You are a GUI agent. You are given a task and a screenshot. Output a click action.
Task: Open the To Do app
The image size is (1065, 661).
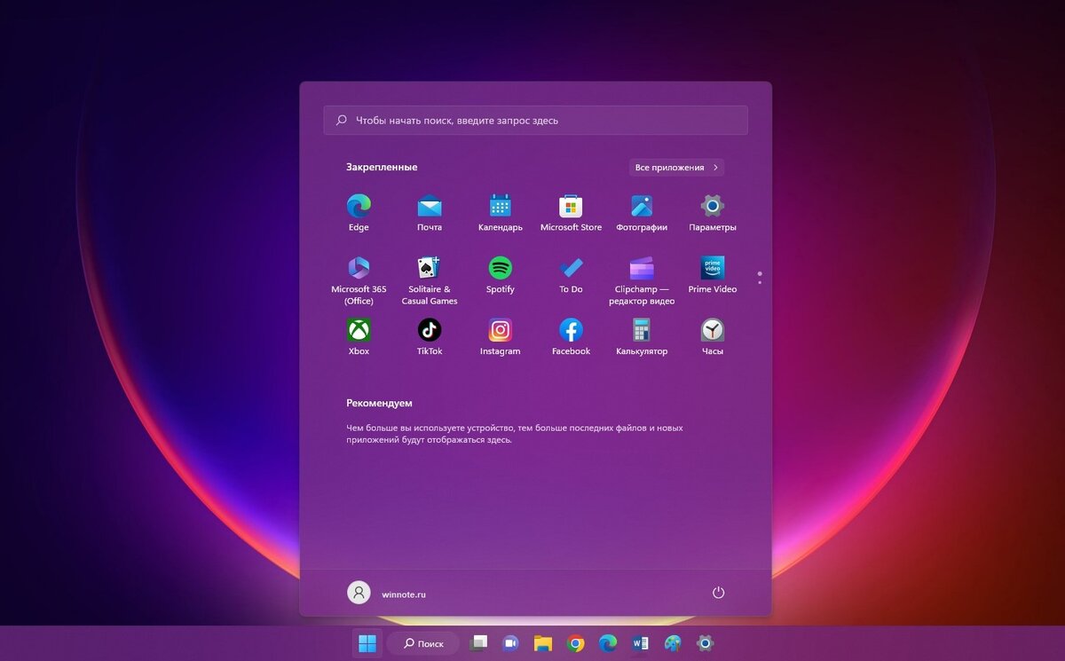click(x=571, y=275)
